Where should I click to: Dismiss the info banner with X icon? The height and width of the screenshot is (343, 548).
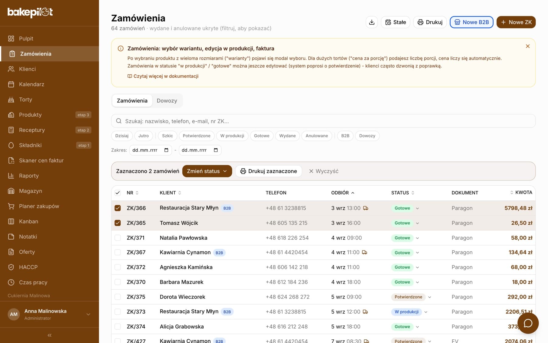coord(528,46)
